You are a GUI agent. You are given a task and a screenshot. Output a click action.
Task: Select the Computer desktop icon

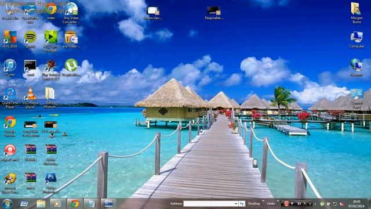tap(357, 39)
